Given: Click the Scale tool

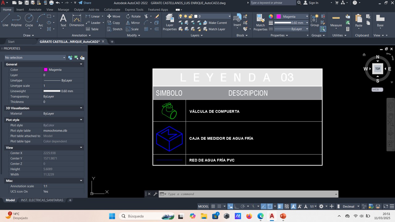Looking at the screenshot, I should 132,29.
